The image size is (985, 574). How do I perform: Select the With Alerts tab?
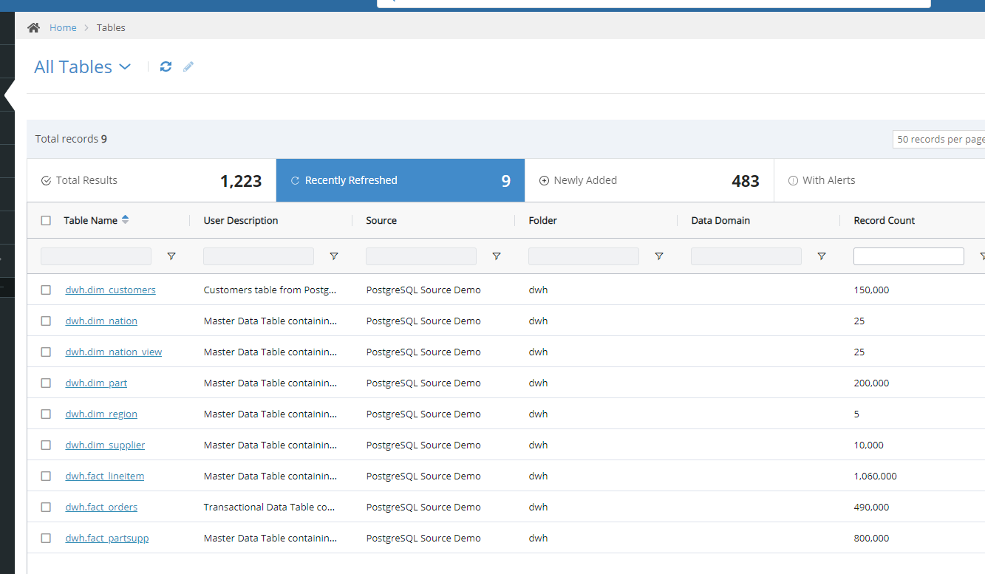pyautogui.click(x=879, y=180)
